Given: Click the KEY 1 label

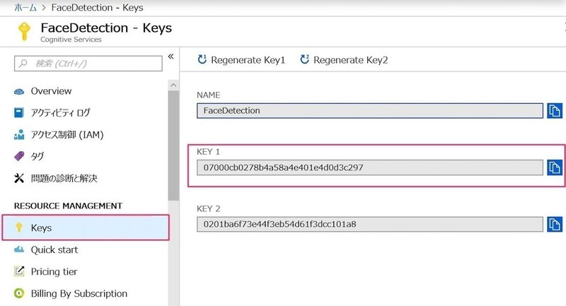Looking at the screenshot, I should tap(208, 152).
